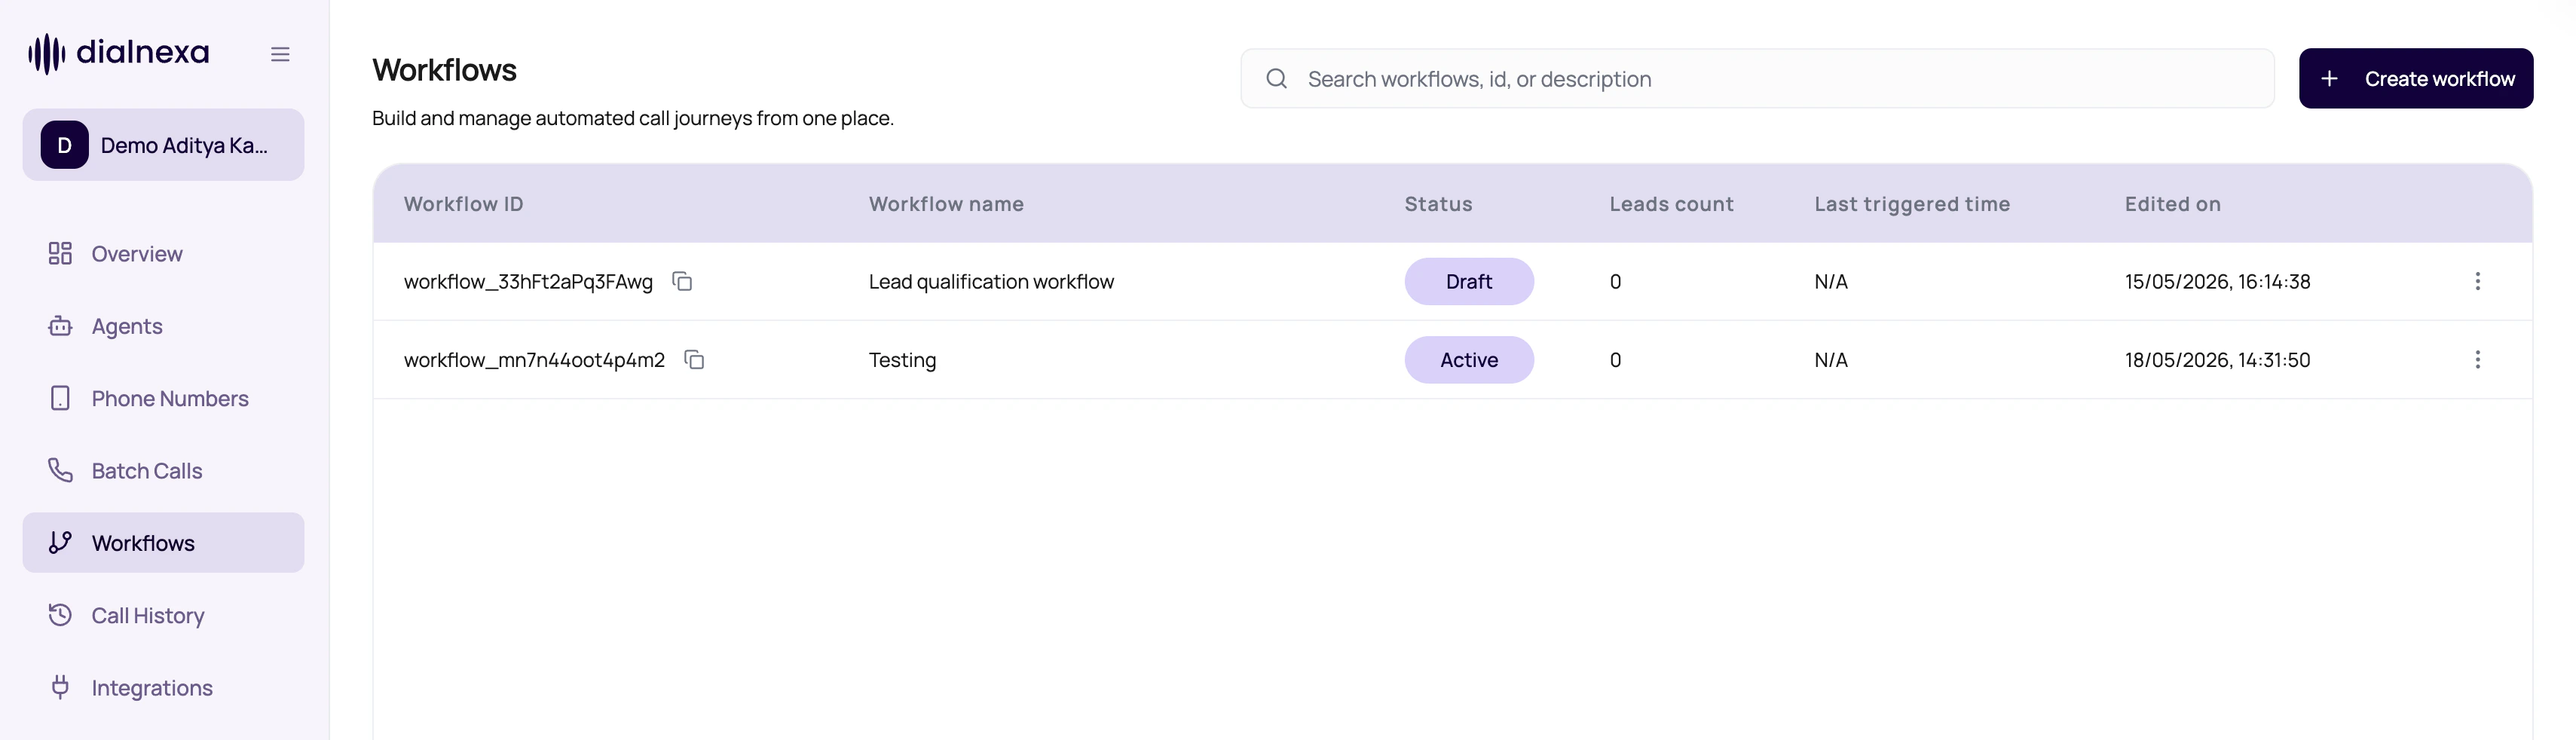The width and height of the screenshot is (2576, 740).
Task: Open Call History page
Action: pos(163,615)
